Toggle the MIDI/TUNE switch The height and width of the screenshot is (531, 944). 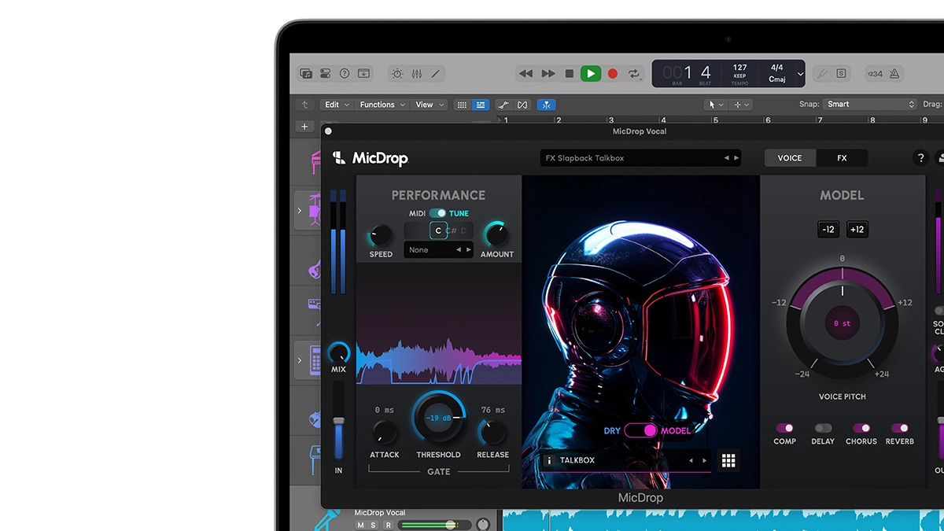pos(437,213)
